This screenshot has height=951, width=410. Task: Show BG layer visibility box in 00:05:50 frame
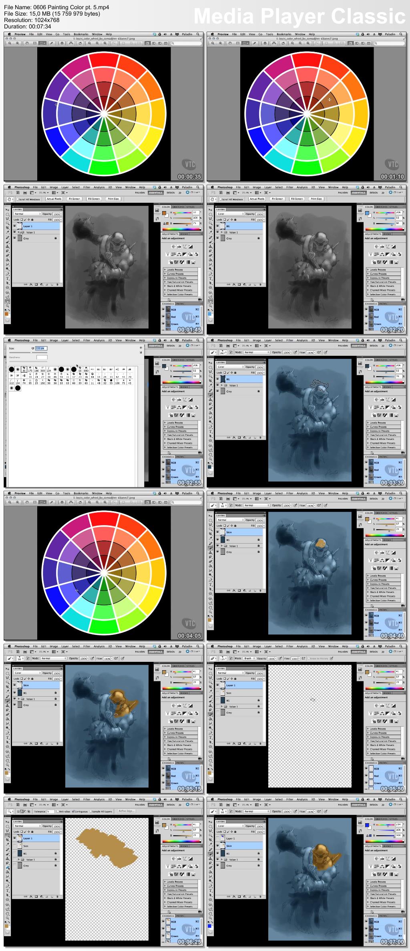(218, 701)
